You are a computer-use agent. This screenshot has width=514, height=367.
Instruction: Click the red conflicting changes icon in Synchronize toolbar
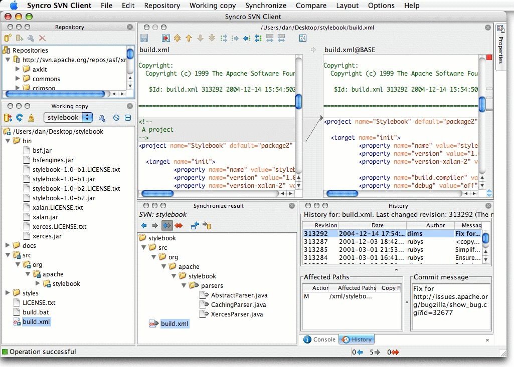coord(179,225)
